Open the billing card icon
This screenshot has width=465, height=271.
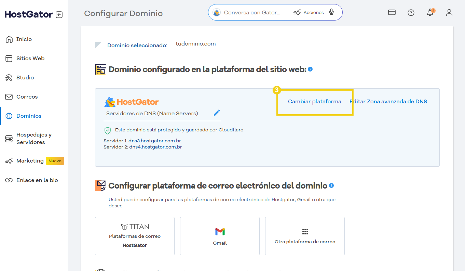(x=392, y=12)
